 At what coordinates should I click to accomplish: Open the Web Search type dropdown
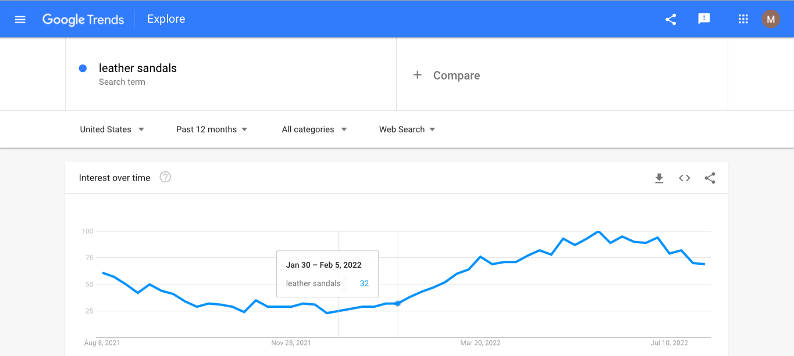tap(407, 130)
